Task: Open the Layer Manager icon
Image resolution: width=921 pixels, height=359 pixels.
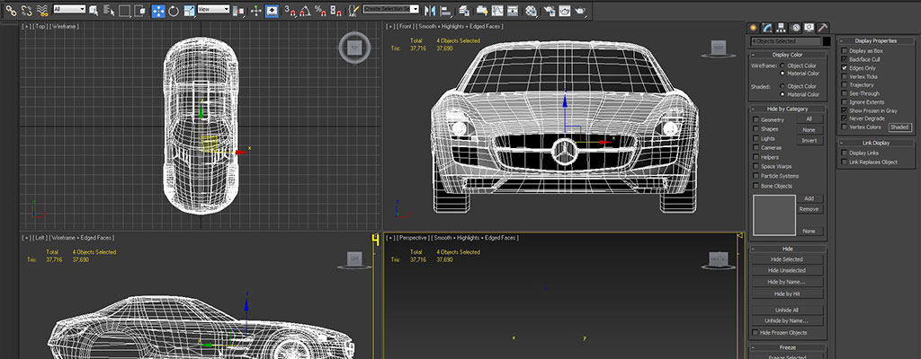Action: pyautogui.click(x=464, y=11)
